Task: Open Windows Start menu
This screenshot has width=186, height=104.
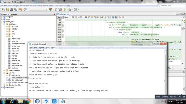Action: tap(3, 101)
